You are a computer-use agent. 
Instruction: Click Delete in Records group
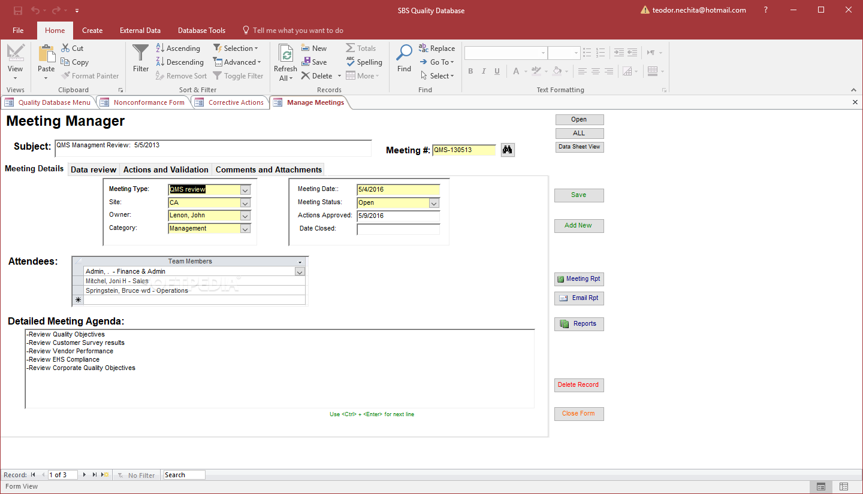[x=317, y=76]
